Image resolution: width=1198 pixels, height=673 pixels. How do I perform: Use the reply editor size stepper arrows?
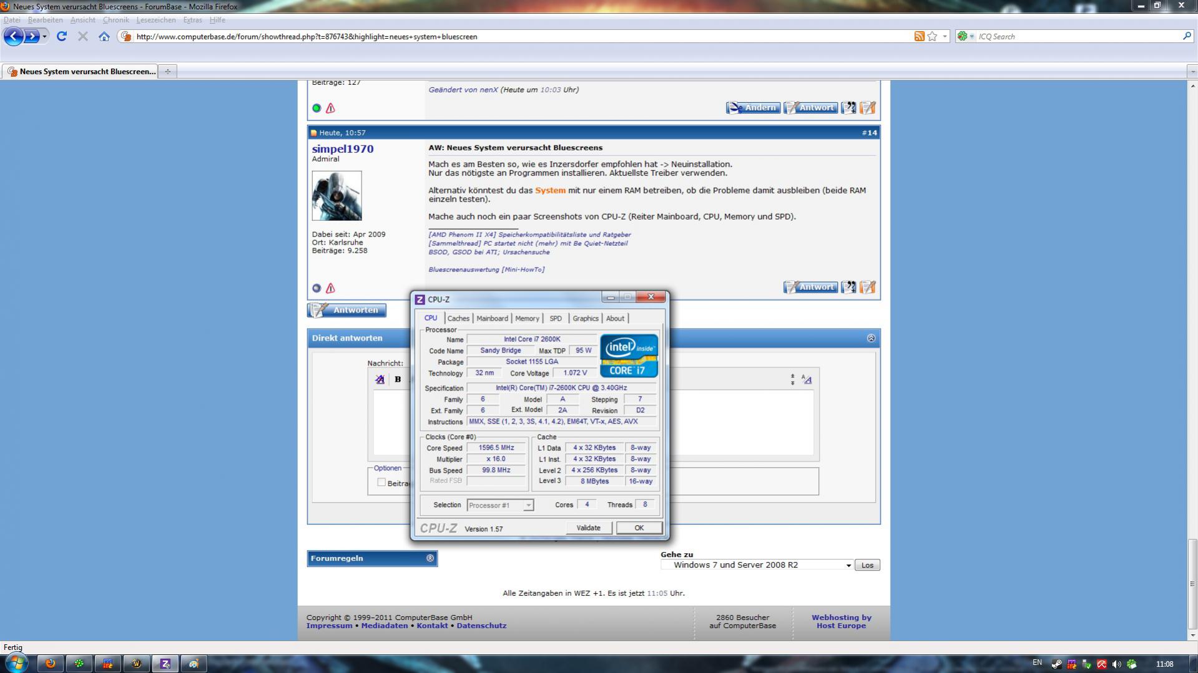(x=792, y=379)
